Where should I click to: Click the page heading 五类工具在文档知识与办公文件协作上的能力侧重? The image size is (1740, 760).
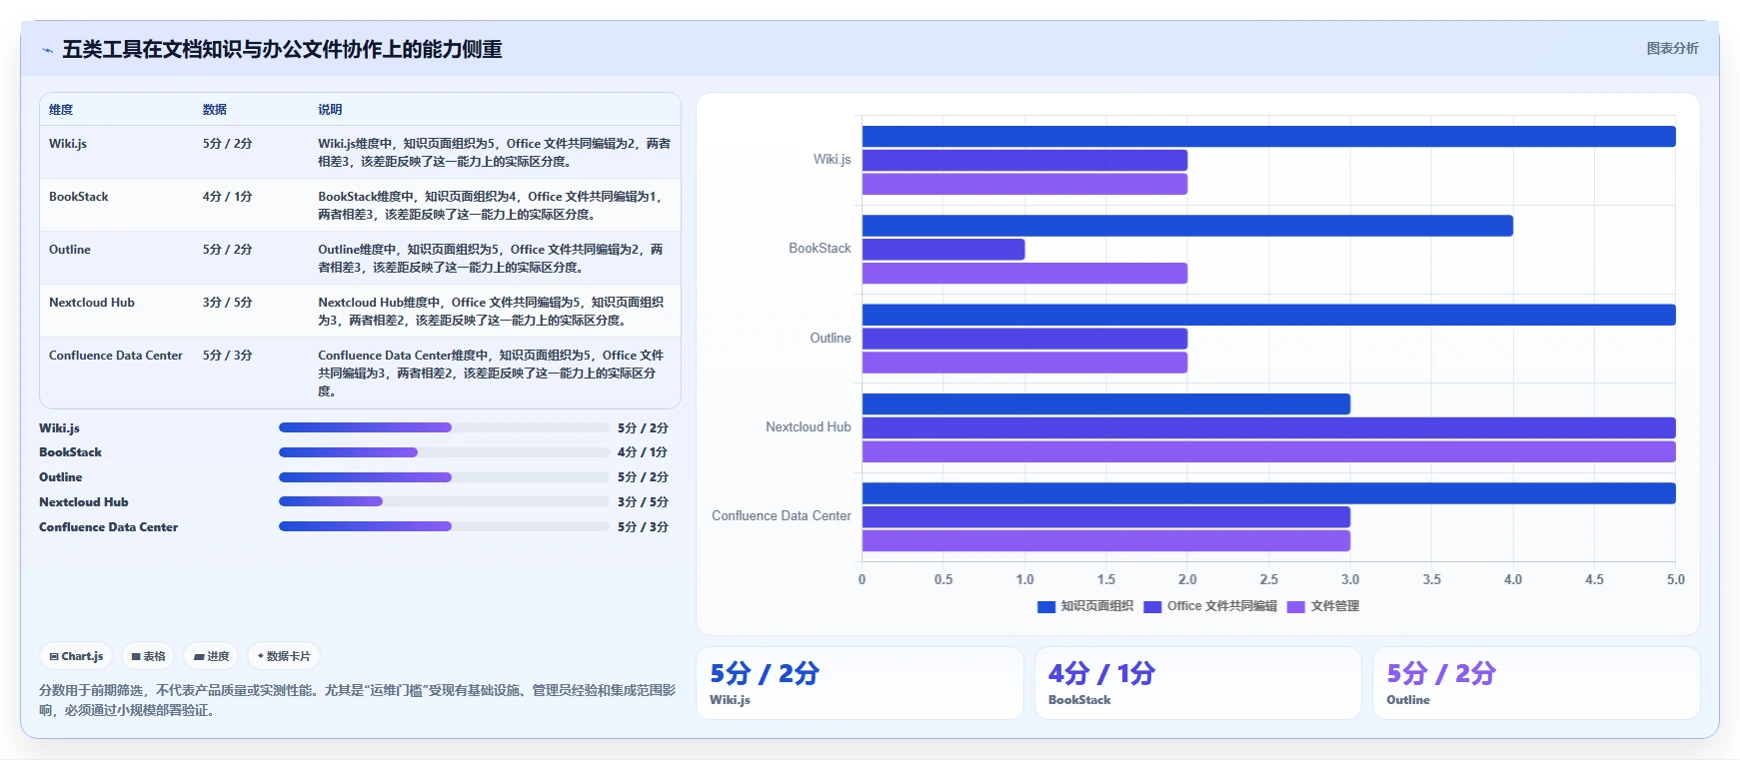(282, 50)
